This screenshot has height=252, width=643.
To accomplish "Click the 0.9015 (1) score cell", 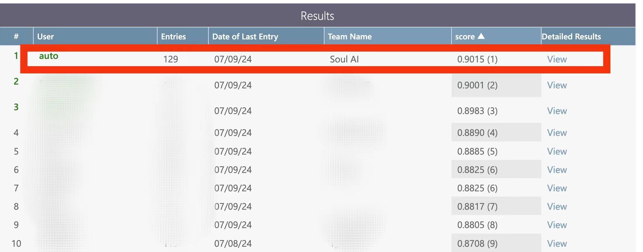I will click(477, 59).
